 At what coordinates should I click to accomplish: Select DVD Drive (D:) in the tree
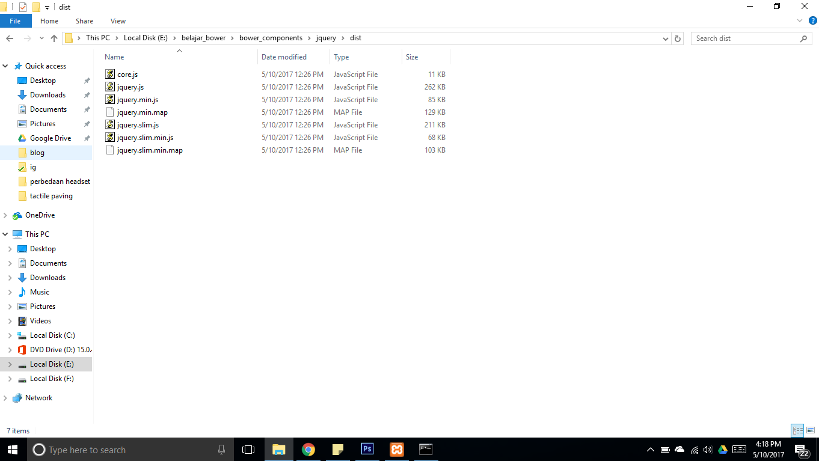coord(60,350)
